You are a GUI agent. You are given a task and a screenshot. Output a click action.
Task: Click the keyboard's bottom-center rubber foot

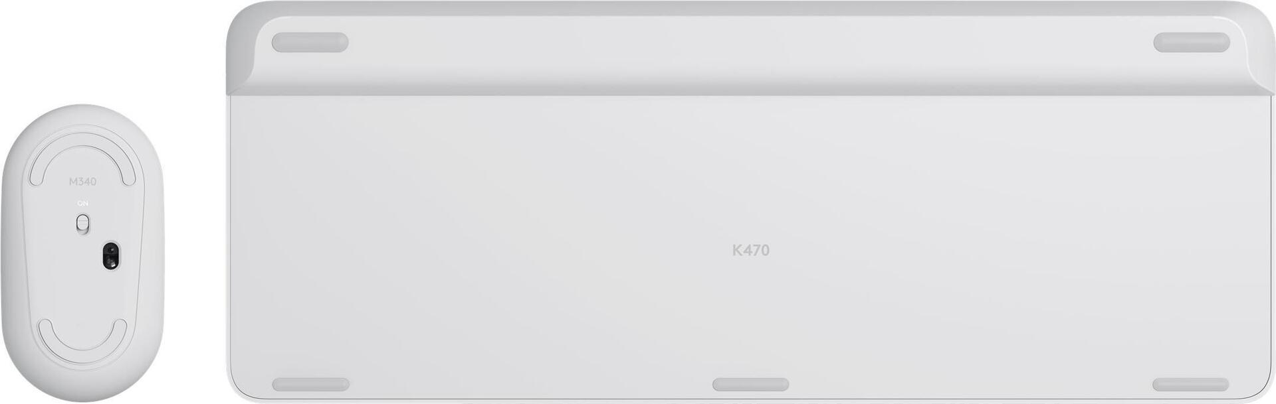pos(751,385)
